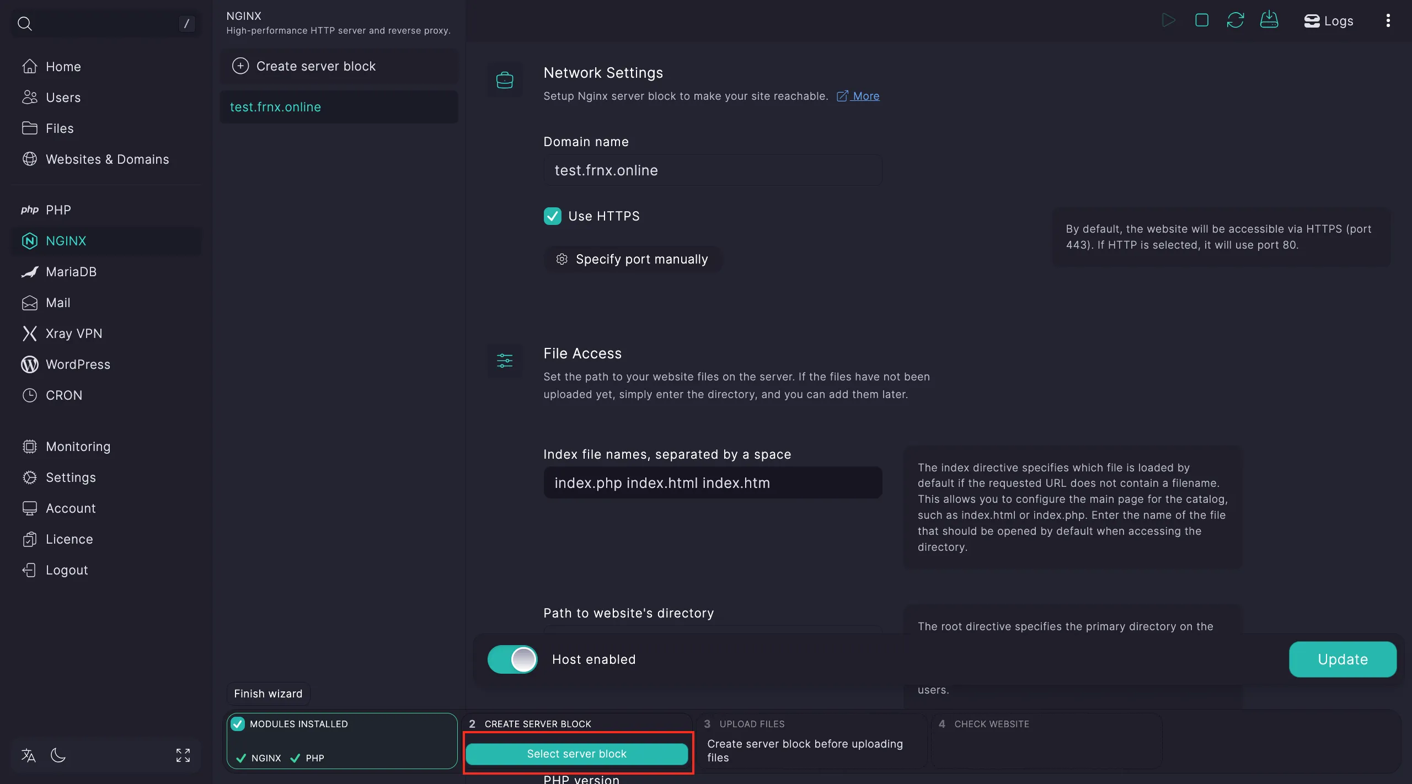Click Select server block button
The height and width of the screenshot is (784, 1412).
point(577,754)
